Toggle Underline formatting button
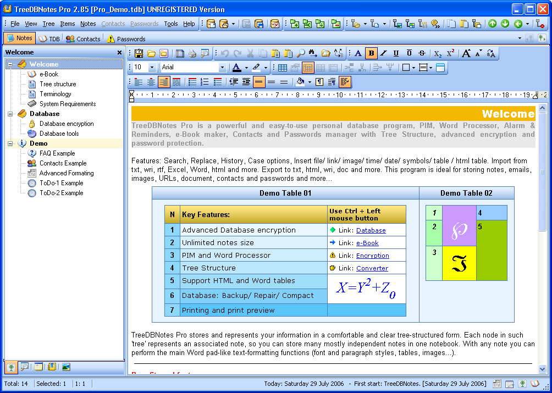The image size is (552, 393). [x=396, y=53]
